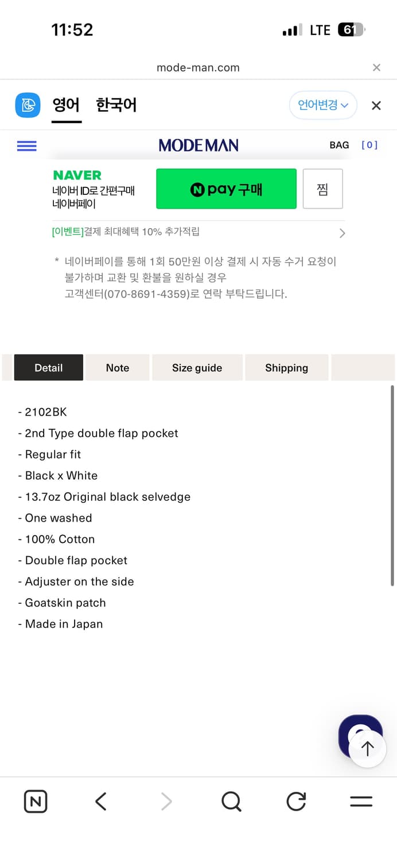The image size is (397, 860).
Task: Expand the 이벤트 payment benefits row
Action: coord(198,233)
